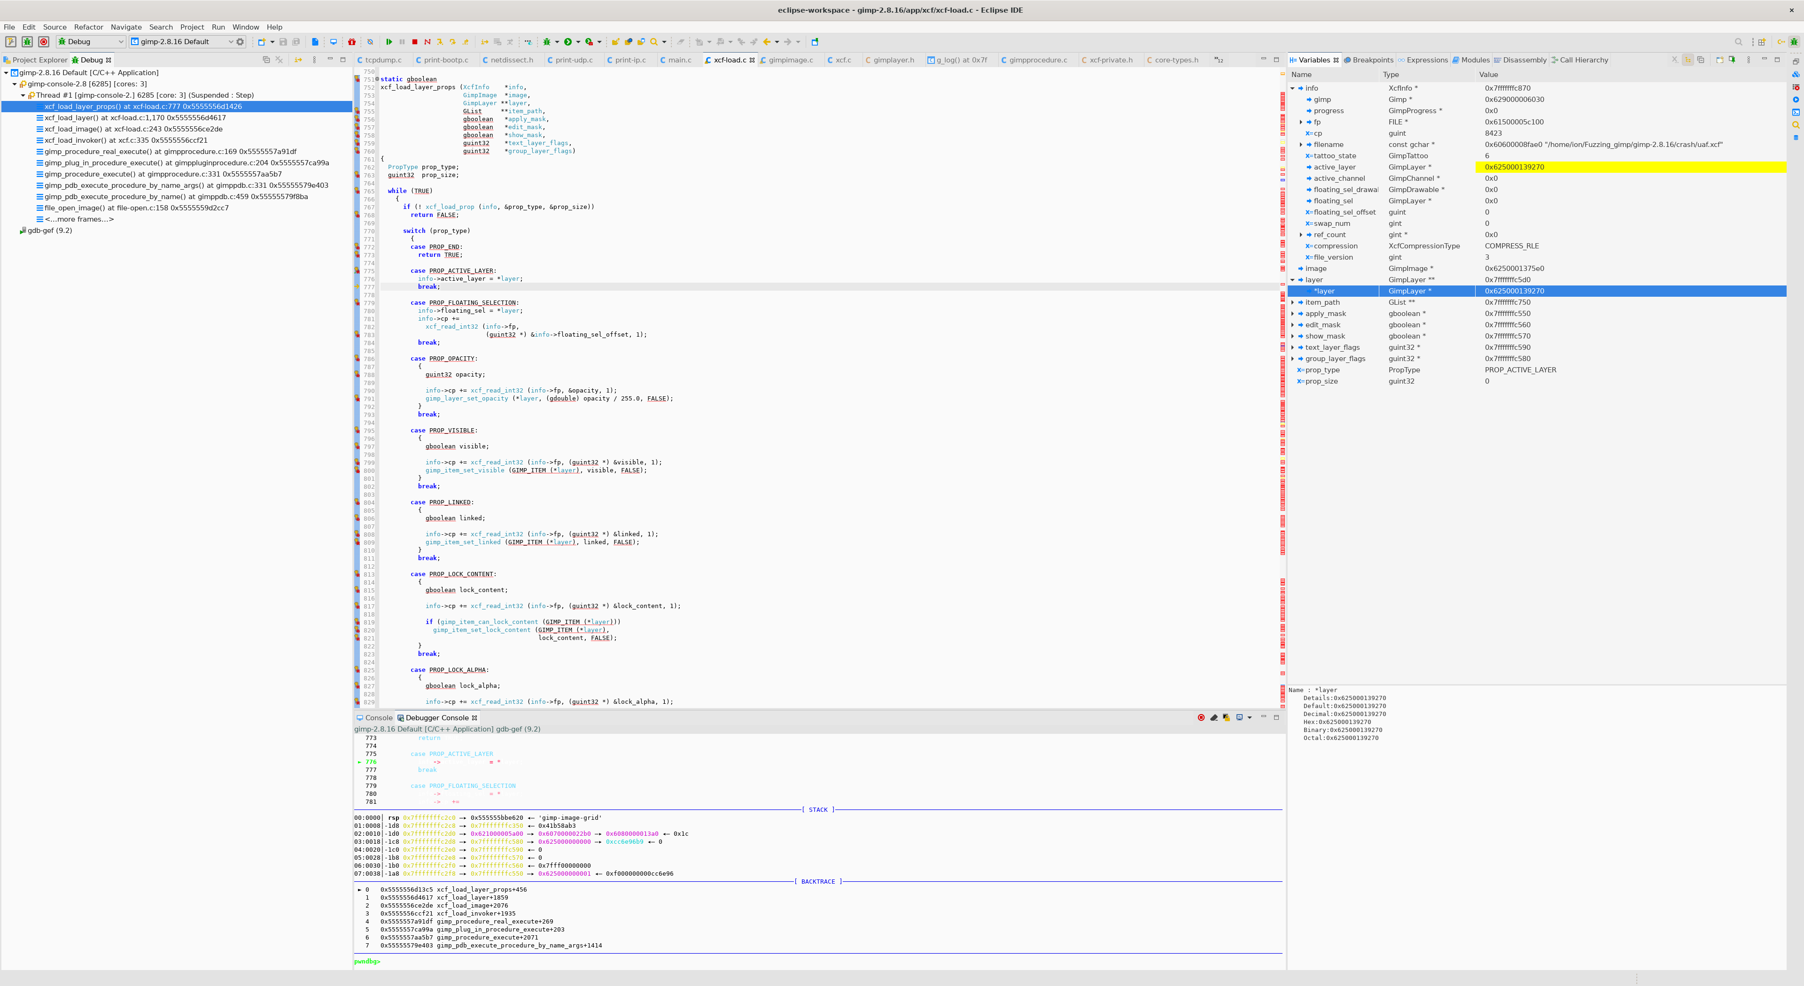Collapse the gimp-2.8.16 Default launch node

click(6, 73)
